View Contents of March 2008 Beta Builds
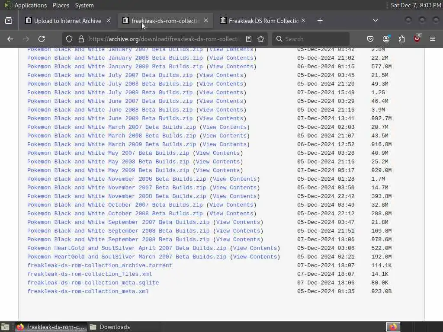Image resolution: width=443 pixels, height=332 pixels. [225, 136]
